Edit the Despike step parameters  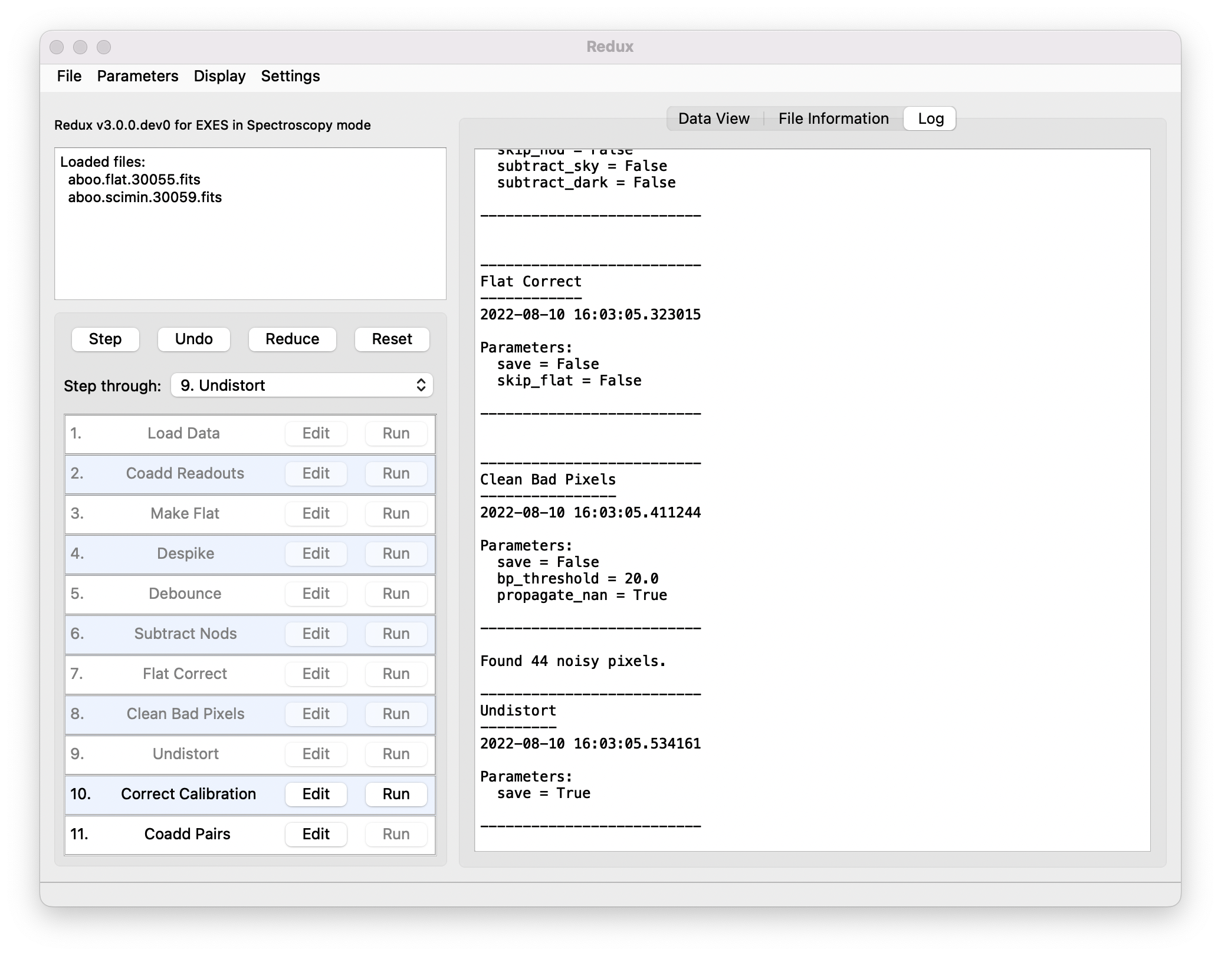pyautogui.click(x=316, y=553)
